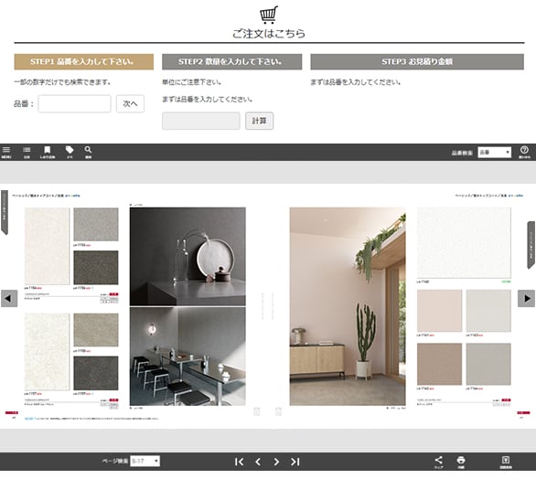This screenshot has height=500, width=536.
Task: Open the table of contents list icon
Action: [27, 152]
